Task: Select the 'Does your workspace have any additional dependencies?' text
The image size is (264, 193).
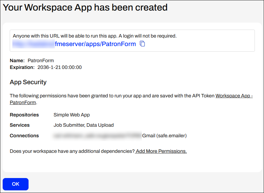Action: tap(72, 151)
